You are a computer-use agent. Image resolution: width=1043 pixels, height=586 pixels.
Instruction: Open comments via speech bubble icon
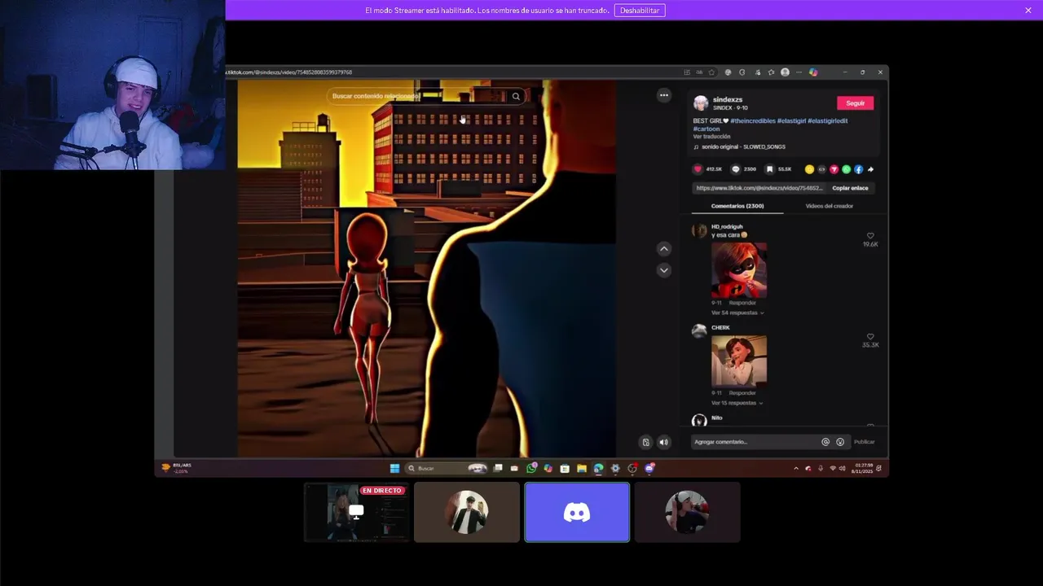point(735,169)
